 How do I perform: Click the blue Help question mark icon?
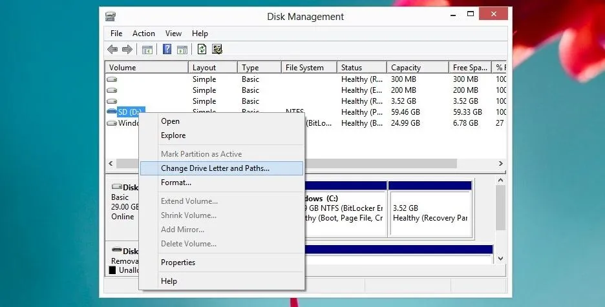[167, 49]
